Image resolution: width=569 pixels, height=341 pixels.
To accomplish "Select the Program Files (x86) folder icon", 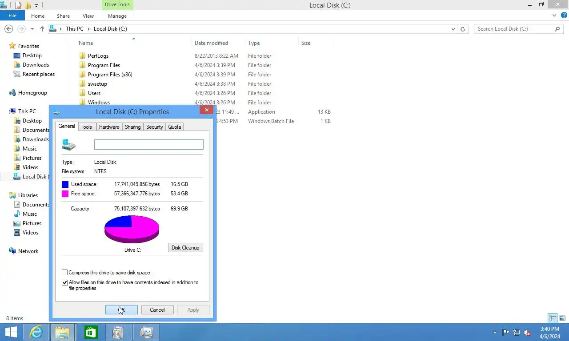I will 82,75.
